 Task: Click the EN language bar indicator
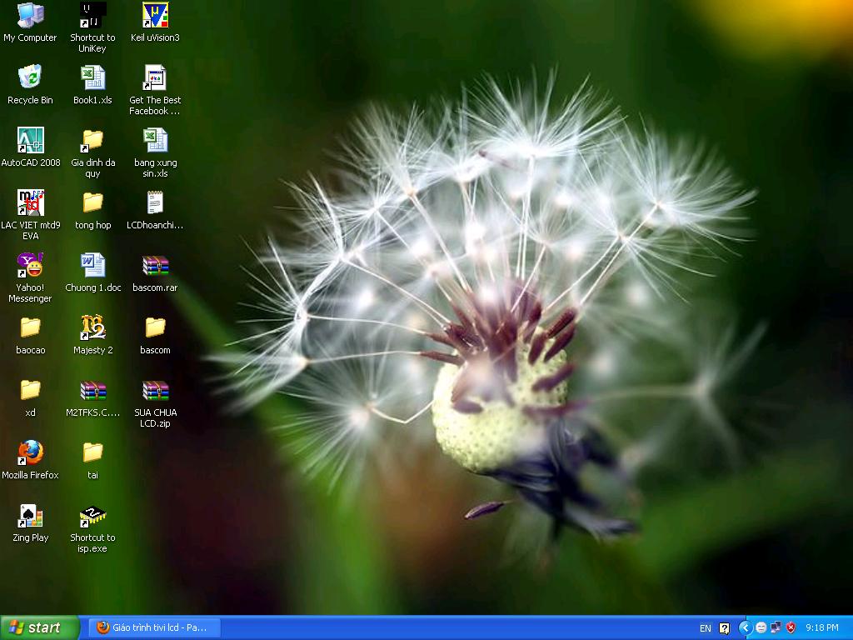click(705, 628)
